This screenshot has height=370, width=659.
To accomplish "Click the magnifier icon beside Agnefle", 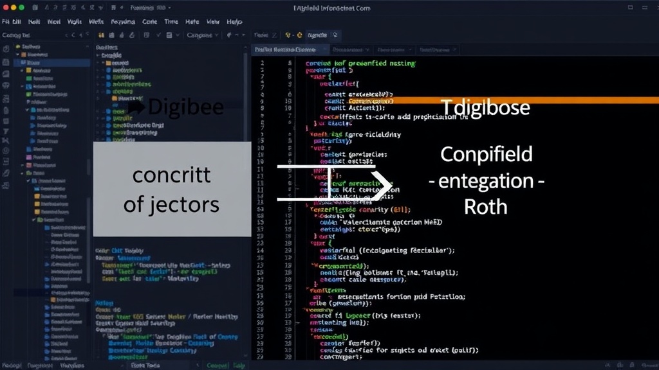I will (335, 35).
